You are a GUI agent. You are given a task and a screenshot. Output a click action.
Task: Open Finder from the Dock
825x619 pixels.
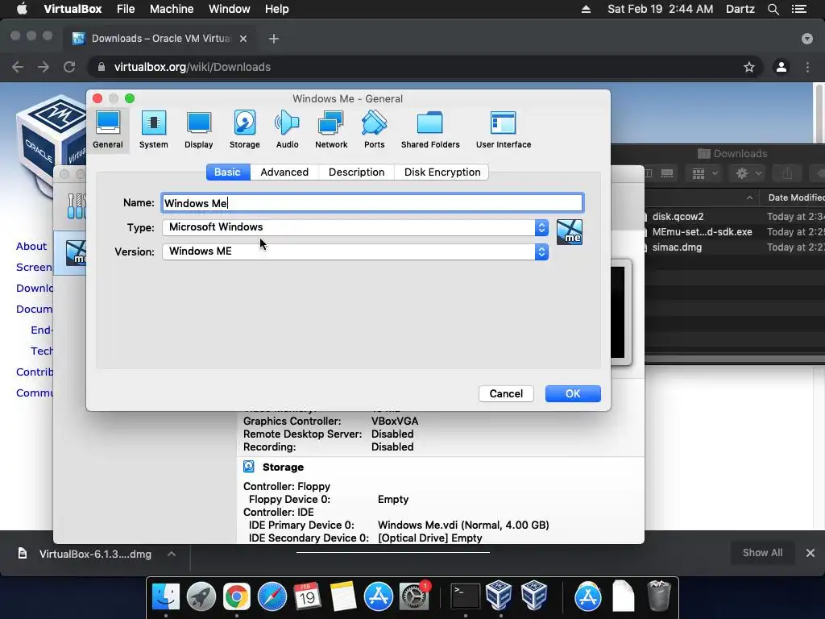point(166,596)
